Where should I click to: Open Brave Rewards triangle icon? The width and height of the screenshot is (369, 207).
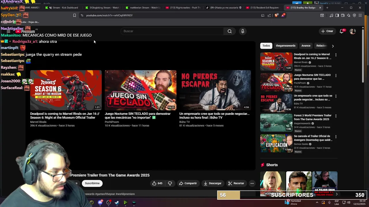click(x=283, y=15)
